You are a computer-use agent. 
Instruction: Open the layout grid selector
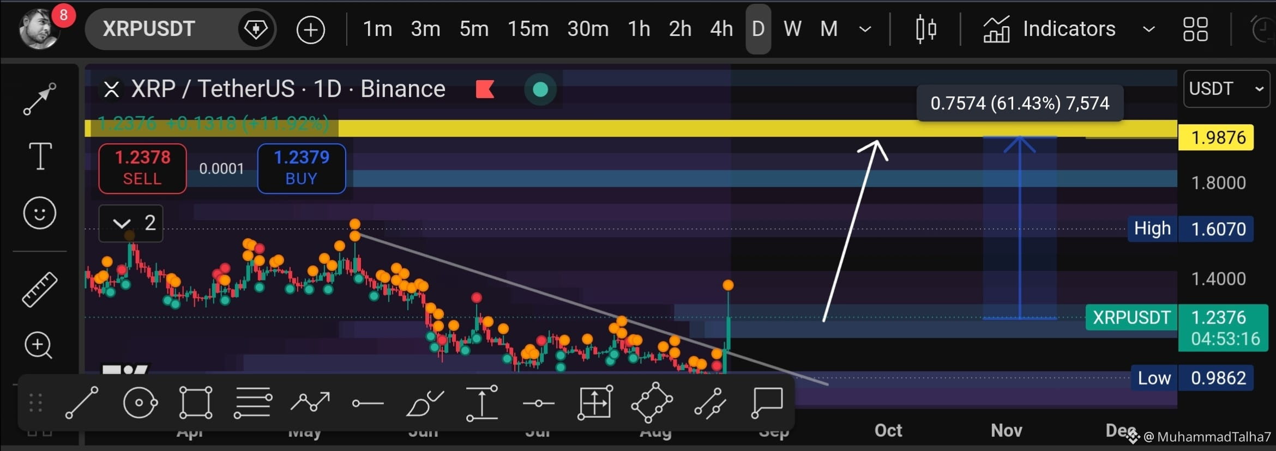click(x=1195, y=29)
